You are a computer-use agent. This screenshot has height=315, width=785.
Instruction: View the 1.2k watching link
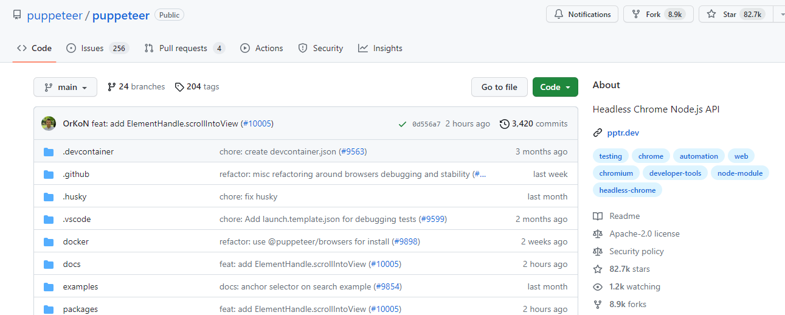click(626, 287)
